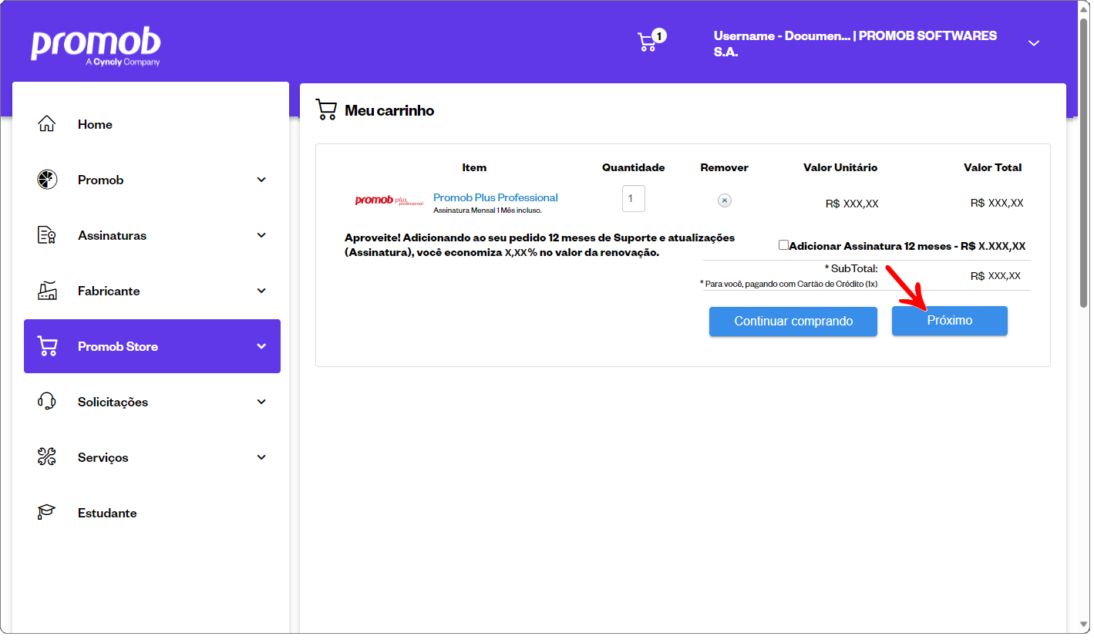Click the Promob Plus Professional product logo

389,200
